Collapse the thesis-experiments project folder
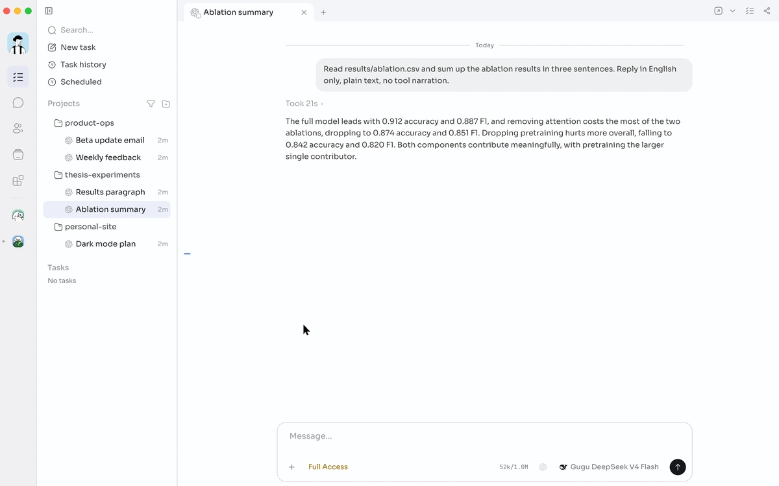 tap(107, 175)
